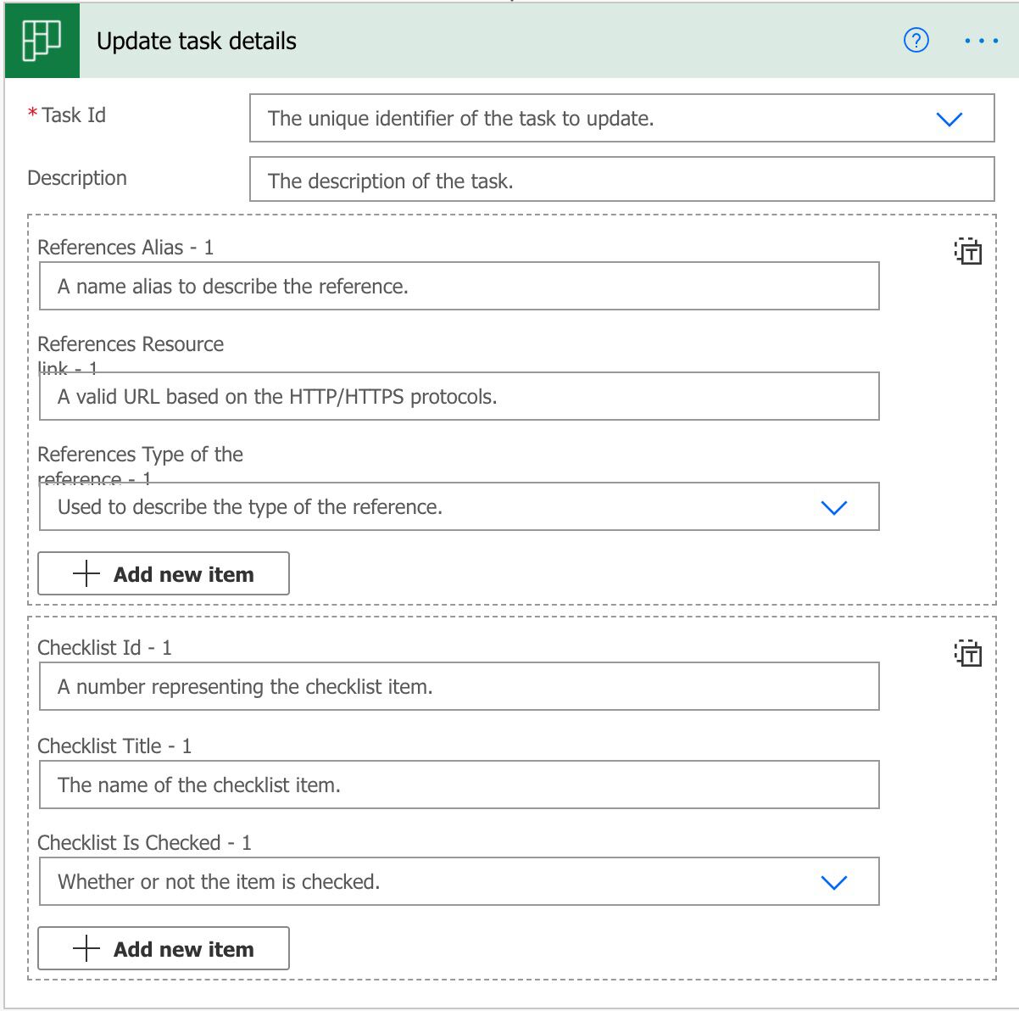Image resolution: width=1019 pixels, height=1011 pixels.
Task: Select true from Checklist Is Checked options
Action: point(836,881)
